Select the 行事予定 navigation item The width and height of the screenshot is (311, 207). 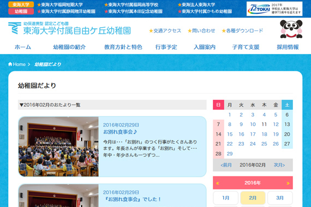coord(166,47)
